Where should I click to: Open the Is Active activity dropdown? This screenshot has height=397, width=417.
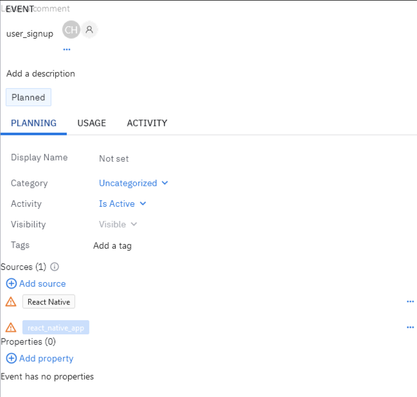[x=122, y=204]
